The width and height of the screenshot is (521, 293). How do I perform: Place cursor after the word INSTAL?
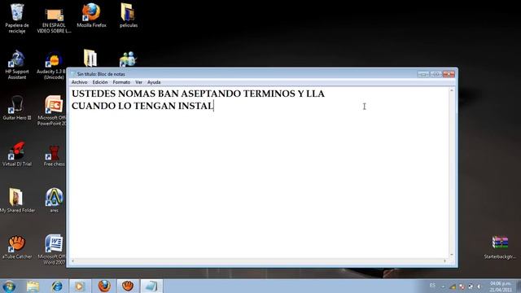pyautogui.click(x=213, y=106)
